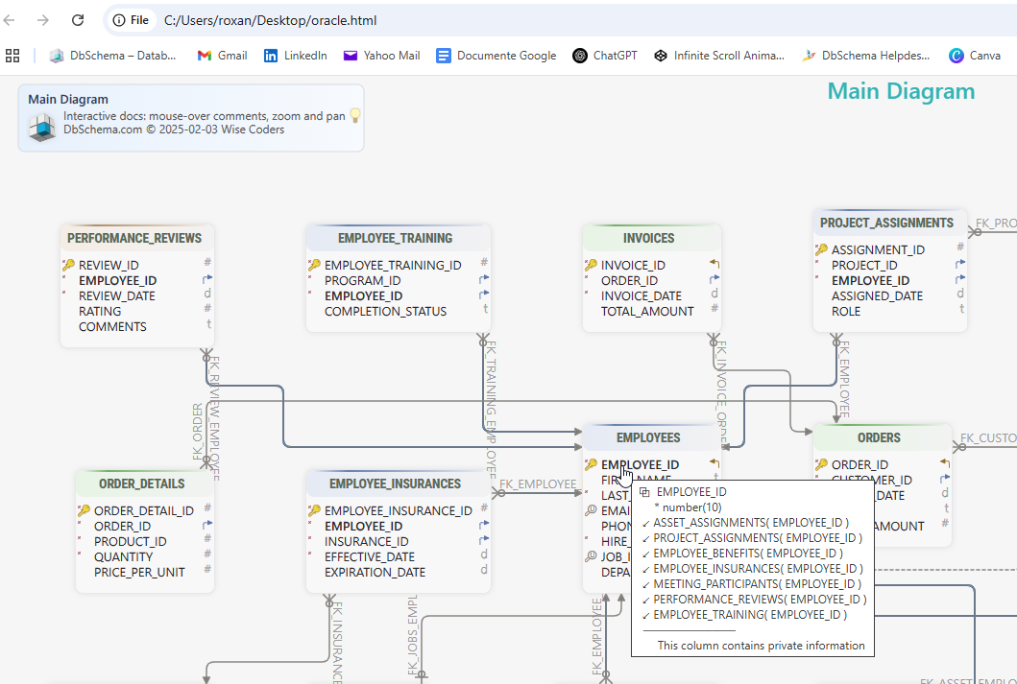Click the REVIEW_ID primary key icon
This screenshot has width=1017, height=684.
[x=69, y=265]
